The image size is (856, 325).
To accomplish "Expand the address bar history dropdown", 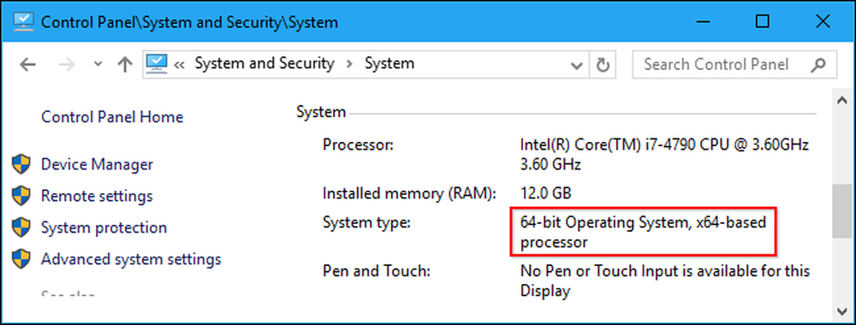I will tap(576, 66).
